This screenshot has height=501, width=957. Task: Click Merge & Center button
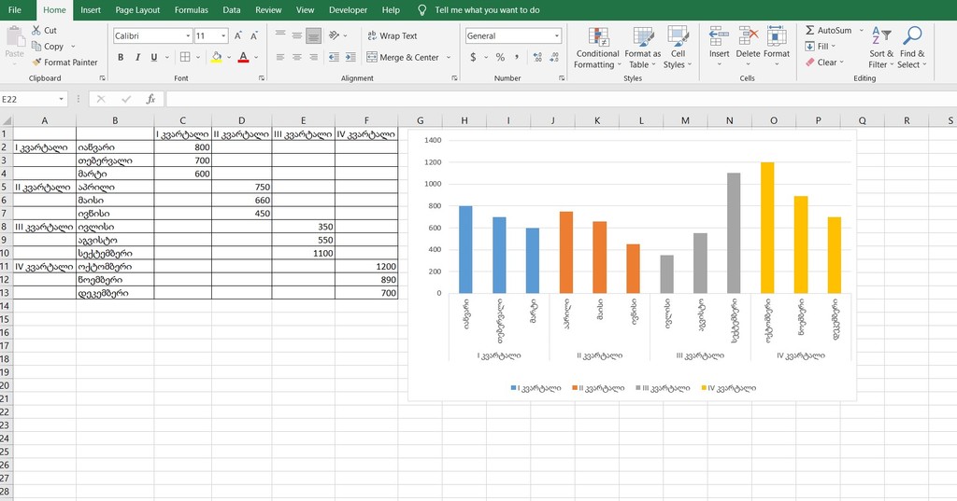click(x=403, y=57)
